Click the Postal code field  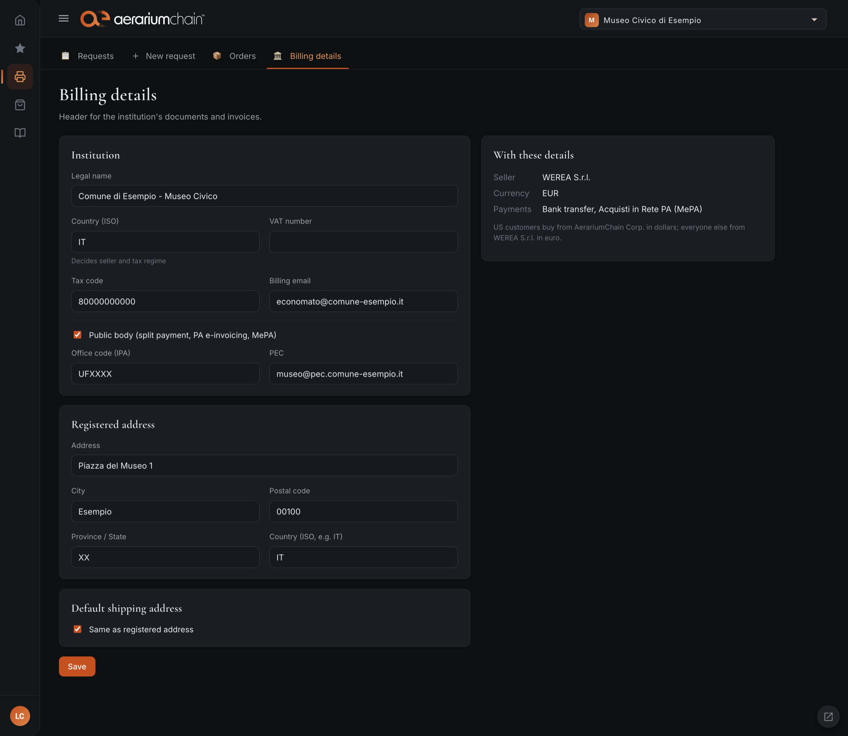pos(363,511)
